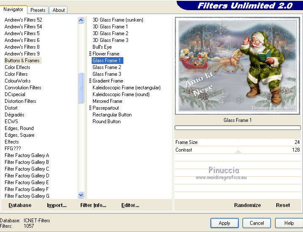Open the About tab
The height and width of the screenshot is (232, 303).
click(59, 10)
